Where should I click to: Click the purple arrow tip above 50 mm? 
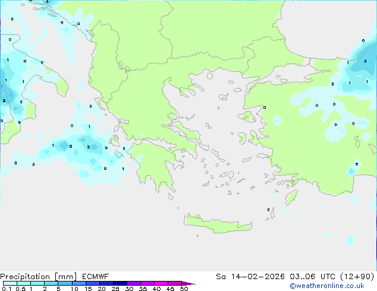pyautogui.click(x=188, y=283)
